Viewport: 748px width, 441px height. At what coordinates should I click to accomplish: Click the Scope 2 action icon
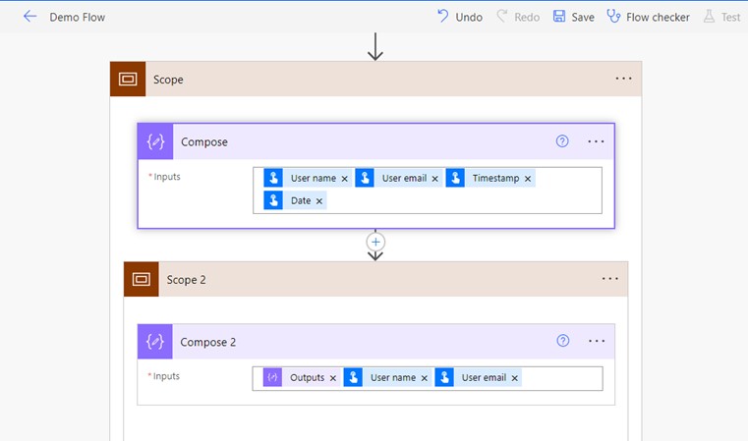coord(142,279)
